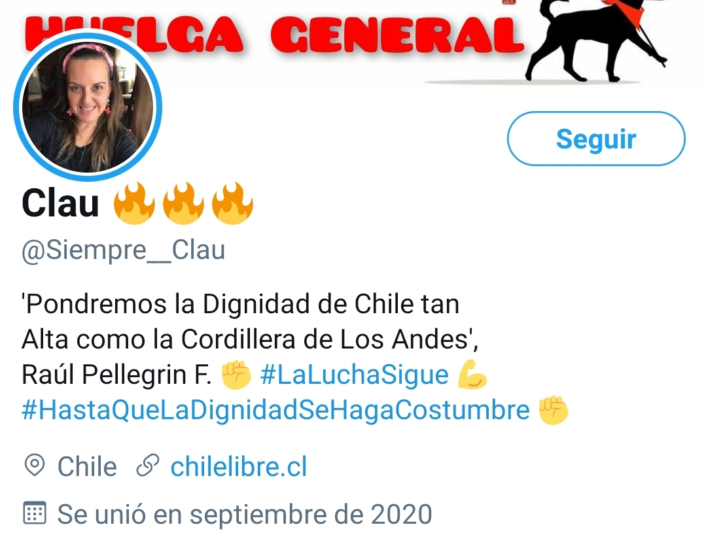706x544 pixels.
Task: Click the chain link icon
Action: click(148, 466)
